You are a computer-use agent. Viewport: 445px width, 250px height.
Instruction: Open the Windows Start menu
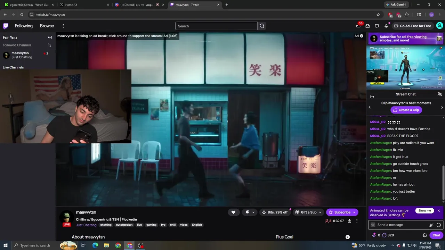6,245
